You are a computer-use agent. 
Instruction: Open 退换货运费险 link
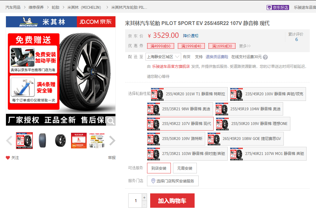(x=217, y=57)
